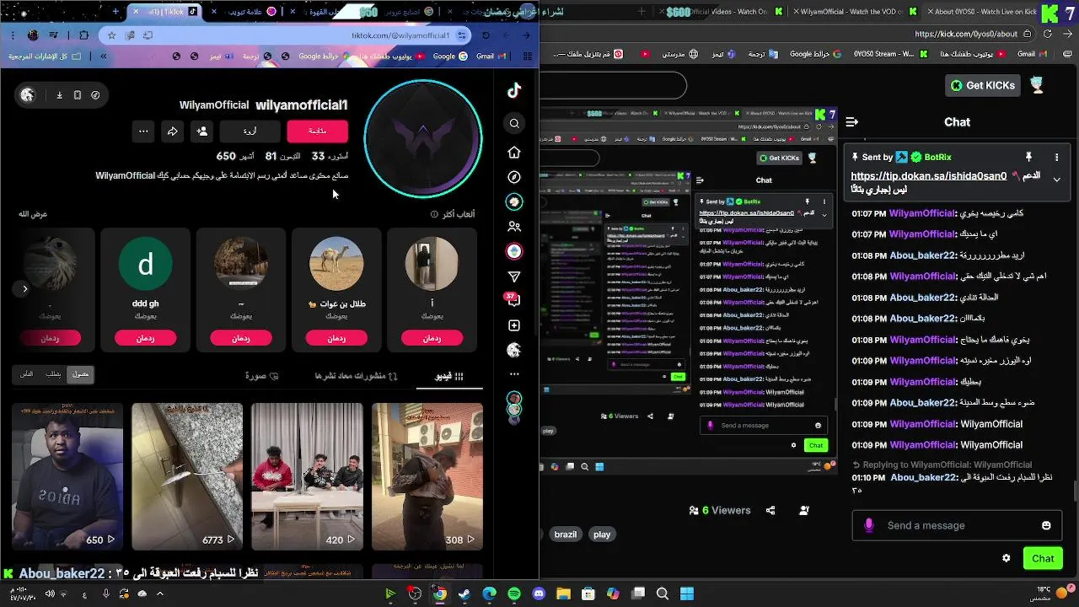Click the add-friend person icon on profile
This screenshot has height=607, width=1079.
pos(201,131)
